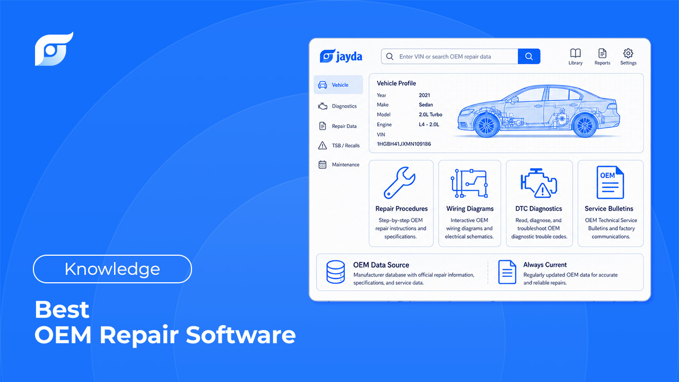Click the Model value 2.0L Turbo
This screenshot has height=382, width=679.
click(430, 115)
